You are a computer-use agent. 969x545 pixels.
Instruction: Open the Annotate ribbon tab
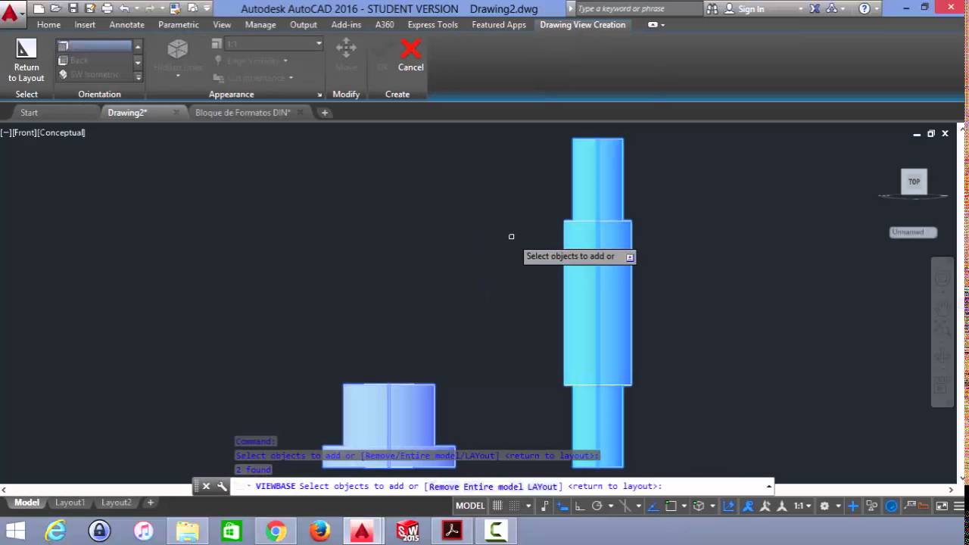[126, 24]
